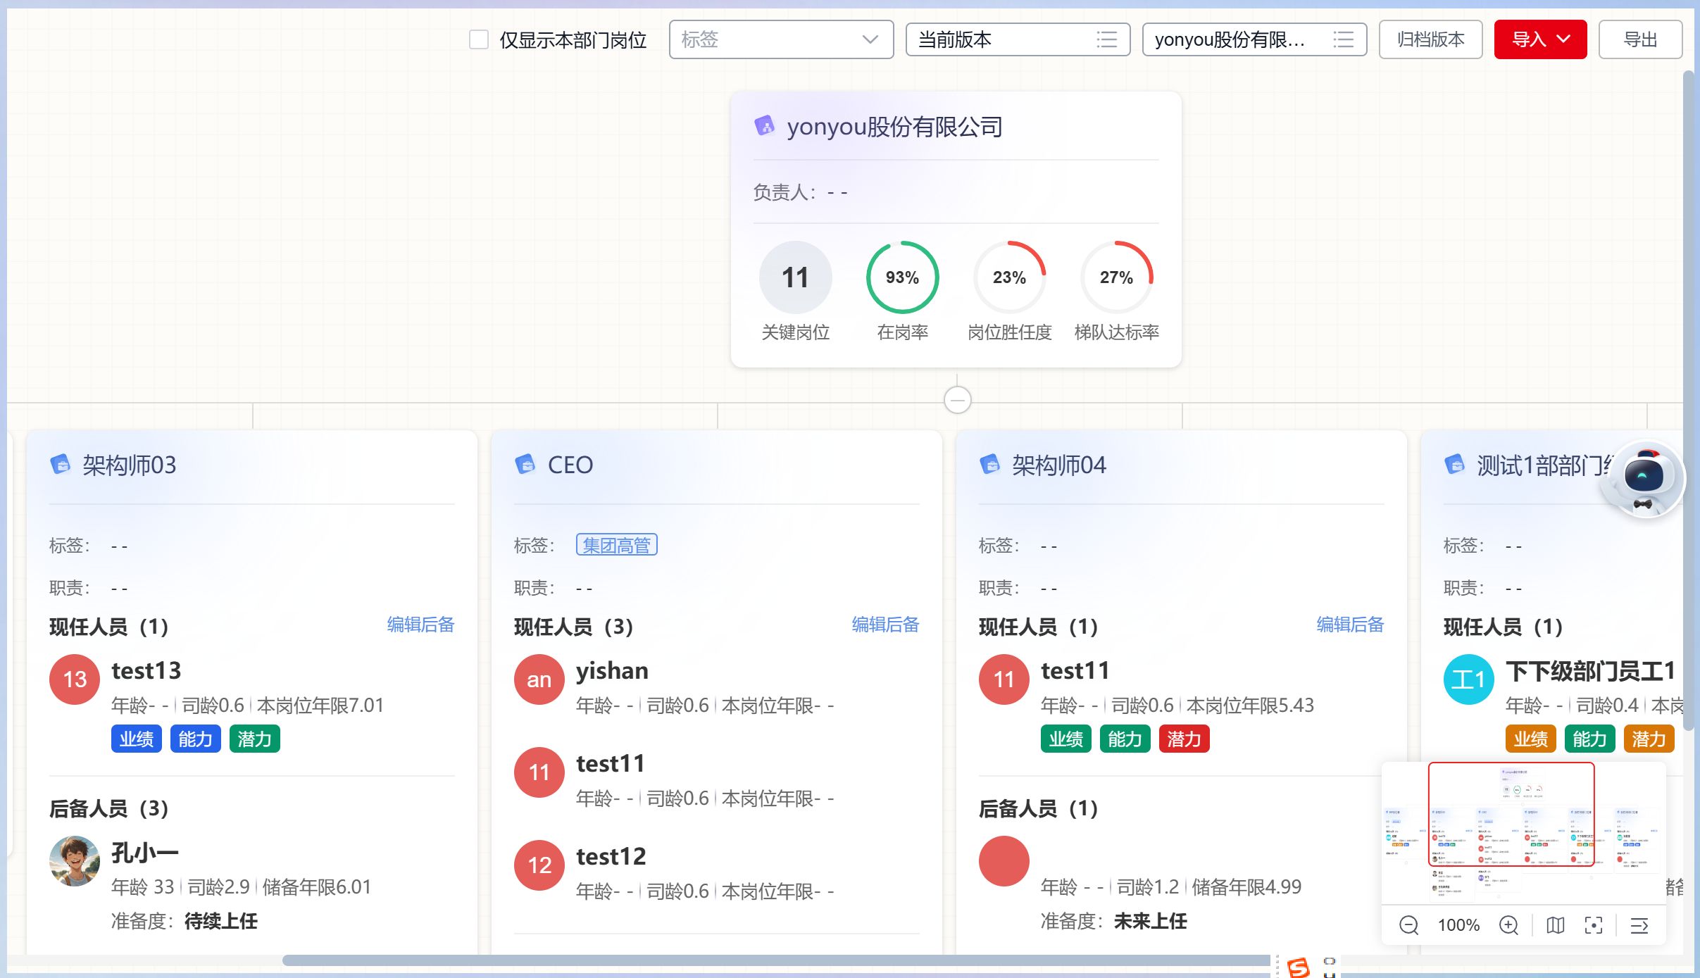Collapse the minimap toolbar arrow icon
The height and width of the screenshot is (978, 1700).
[1639, 925]
